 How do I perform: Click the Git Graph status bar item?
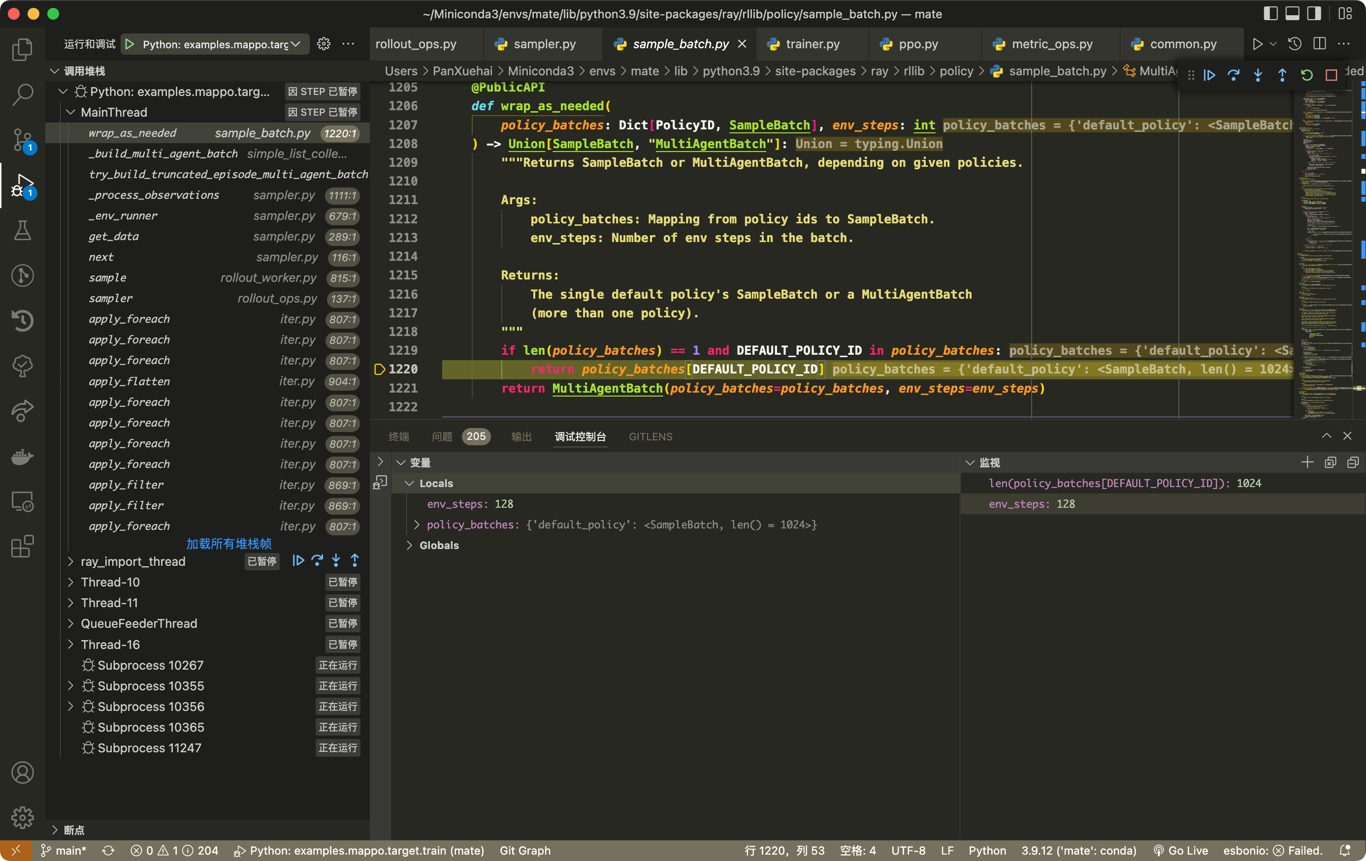525,850
